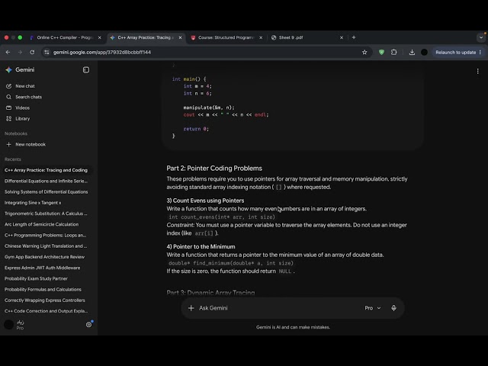This screenshot has height=366, width=488.
Task: Collapse the Gemini sidebar panel
Action: coord(86,70)
